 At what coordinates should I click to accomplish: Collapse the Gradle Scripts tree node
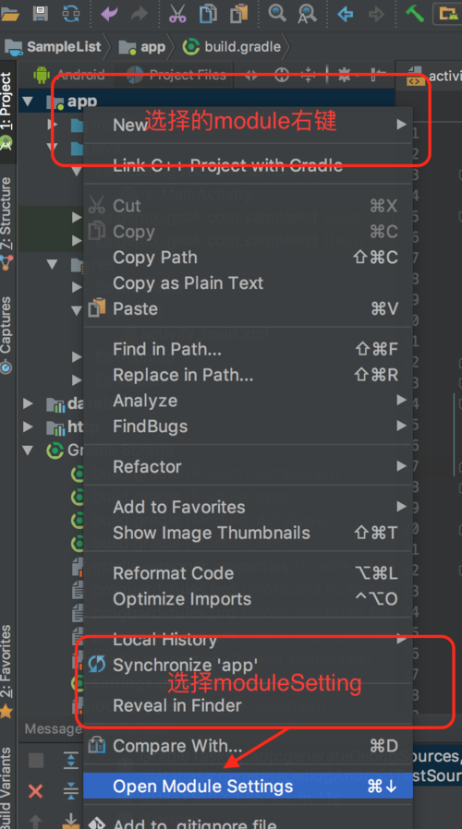(x=28, y=450)
